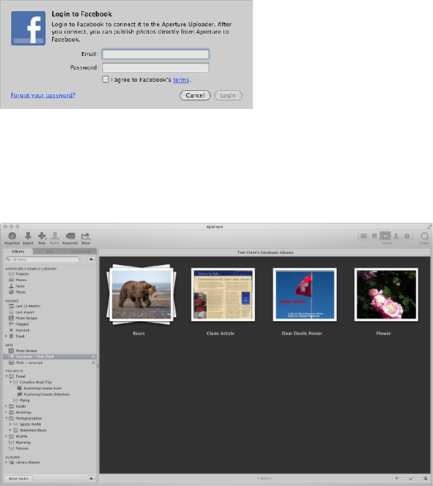Open Places globe view in toolbar
This screenshot has width=433, height=486.
click(x=407, y=236)
